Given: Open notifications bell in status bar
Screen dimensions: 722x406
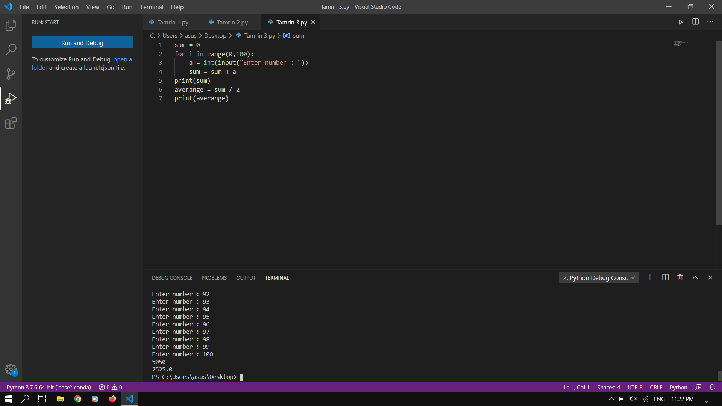Looking at the screenshot, I should 712,387.
